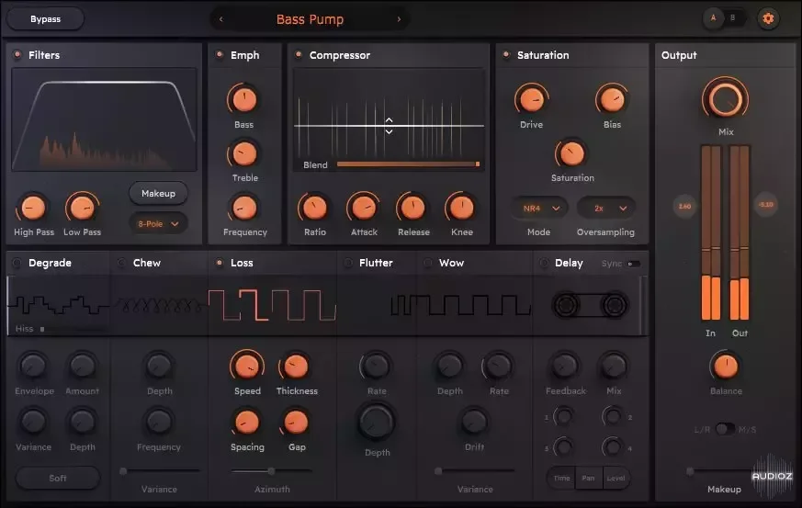Adjust the Degrade Hiss slider

74,329
